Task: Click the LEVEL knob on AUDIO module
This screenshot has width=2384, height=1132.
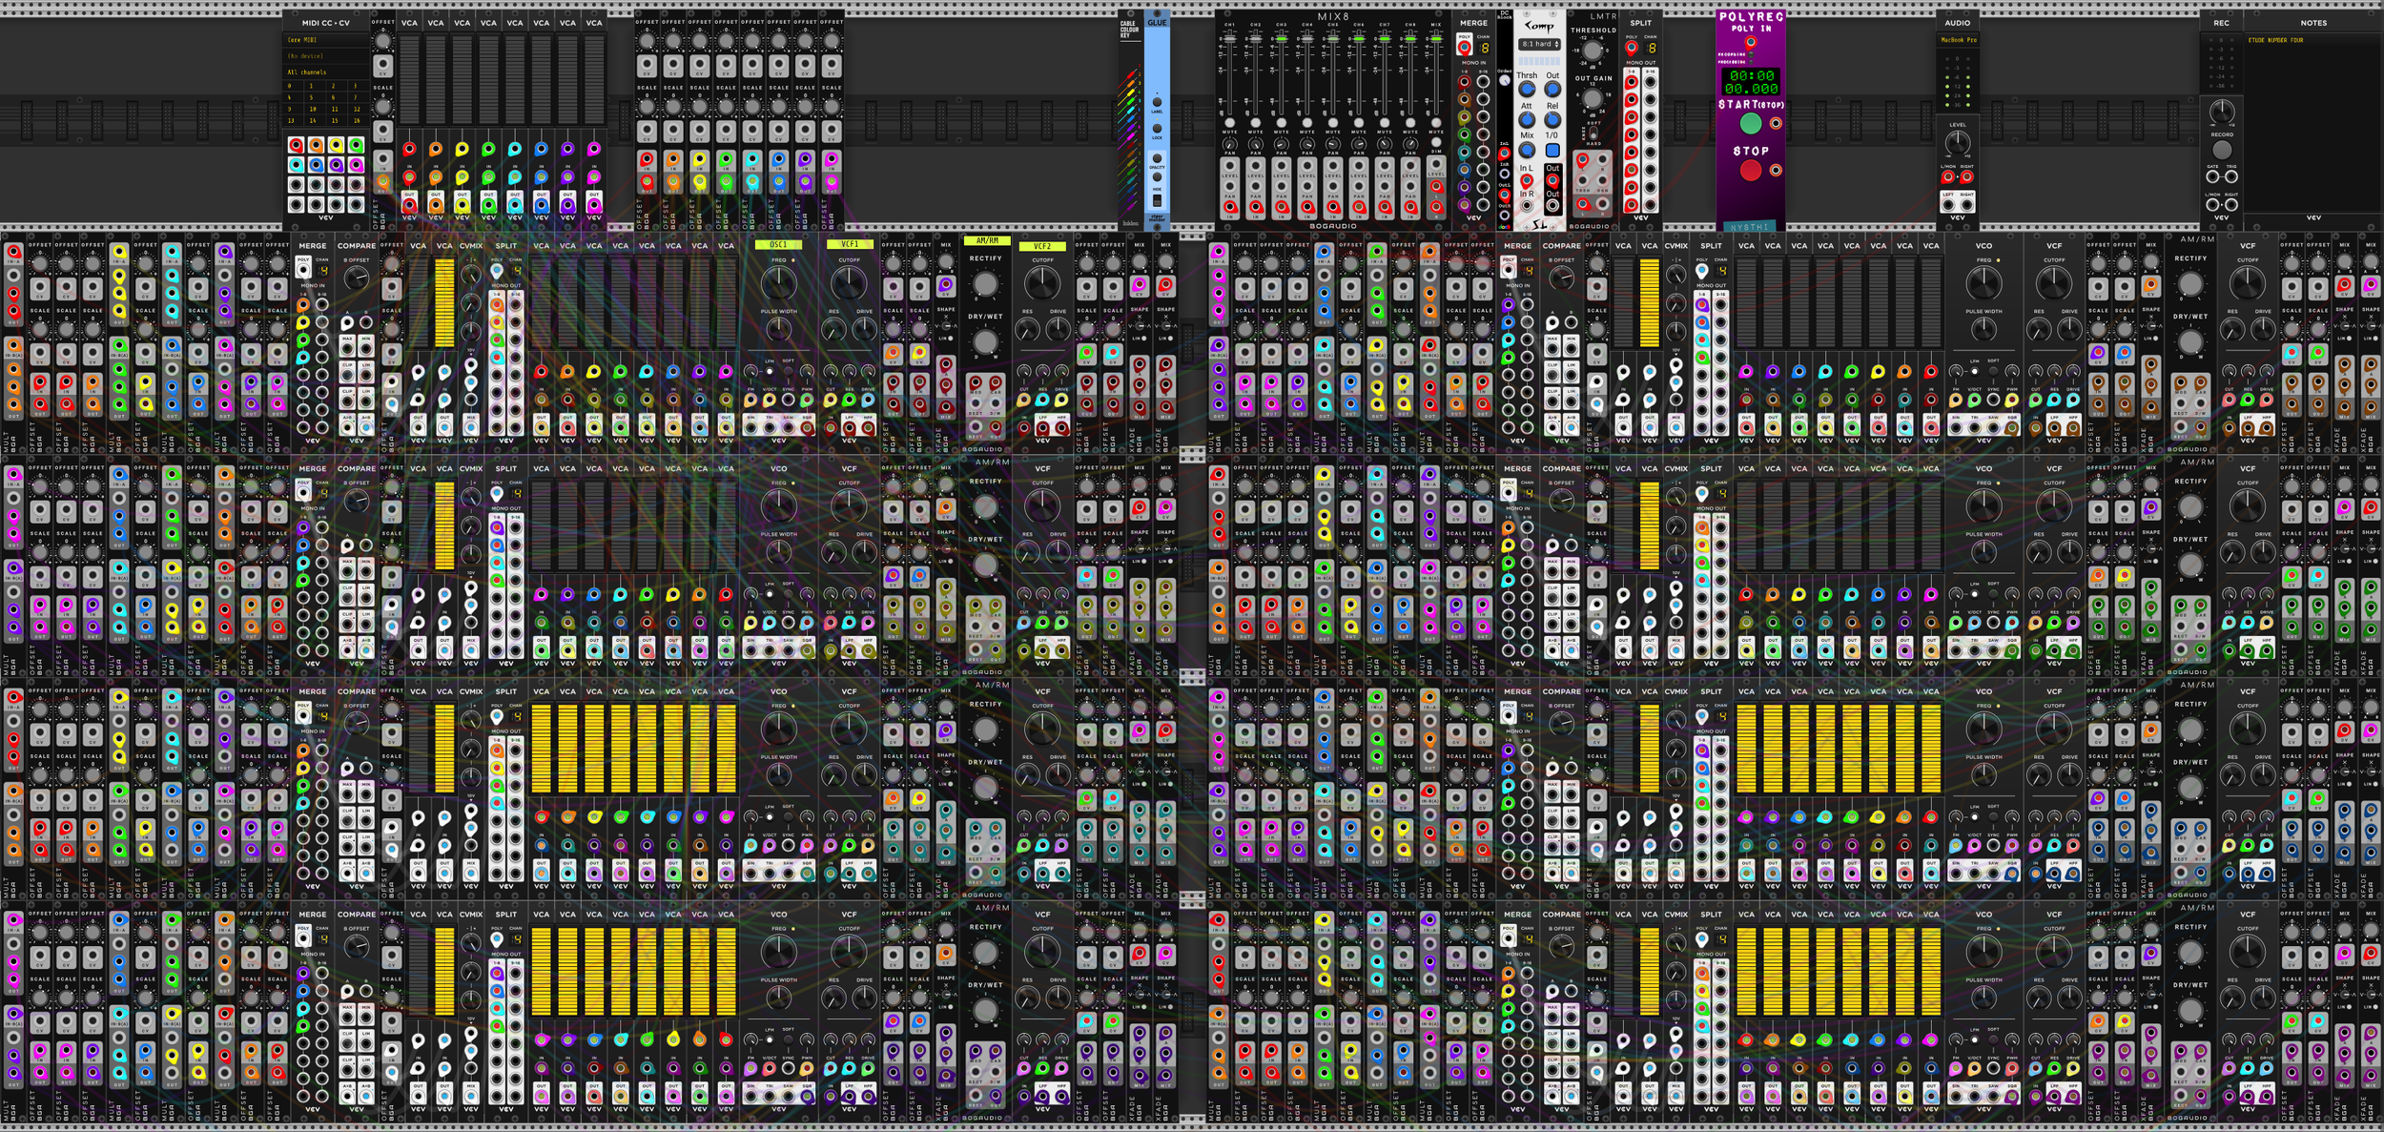Action: (1957, 144)
